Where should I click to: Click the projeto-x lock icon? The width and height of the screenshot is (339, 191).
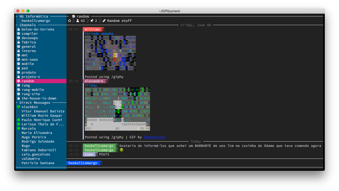tap(19, 77)
